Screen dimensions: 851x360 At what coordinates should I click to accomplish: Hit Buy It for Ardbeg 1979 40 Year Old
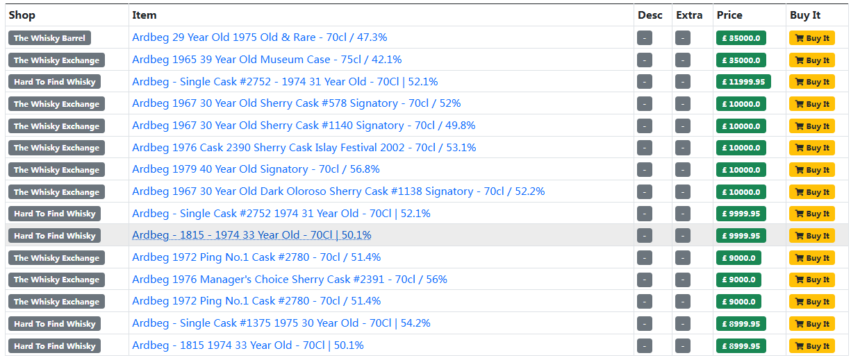point(811,170)
